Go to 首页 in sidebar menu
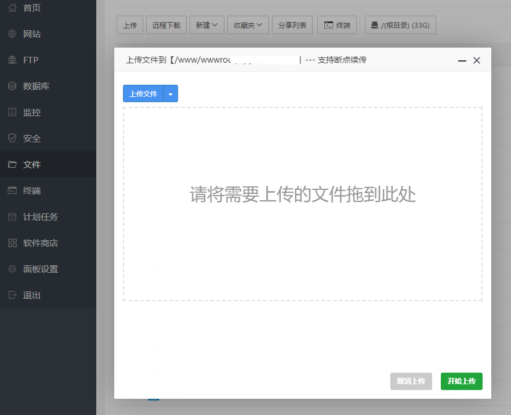The width and height of the screenshot is (511, 415). coord(32,8)
